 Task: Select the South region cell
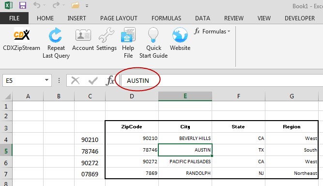click(292, 150)
